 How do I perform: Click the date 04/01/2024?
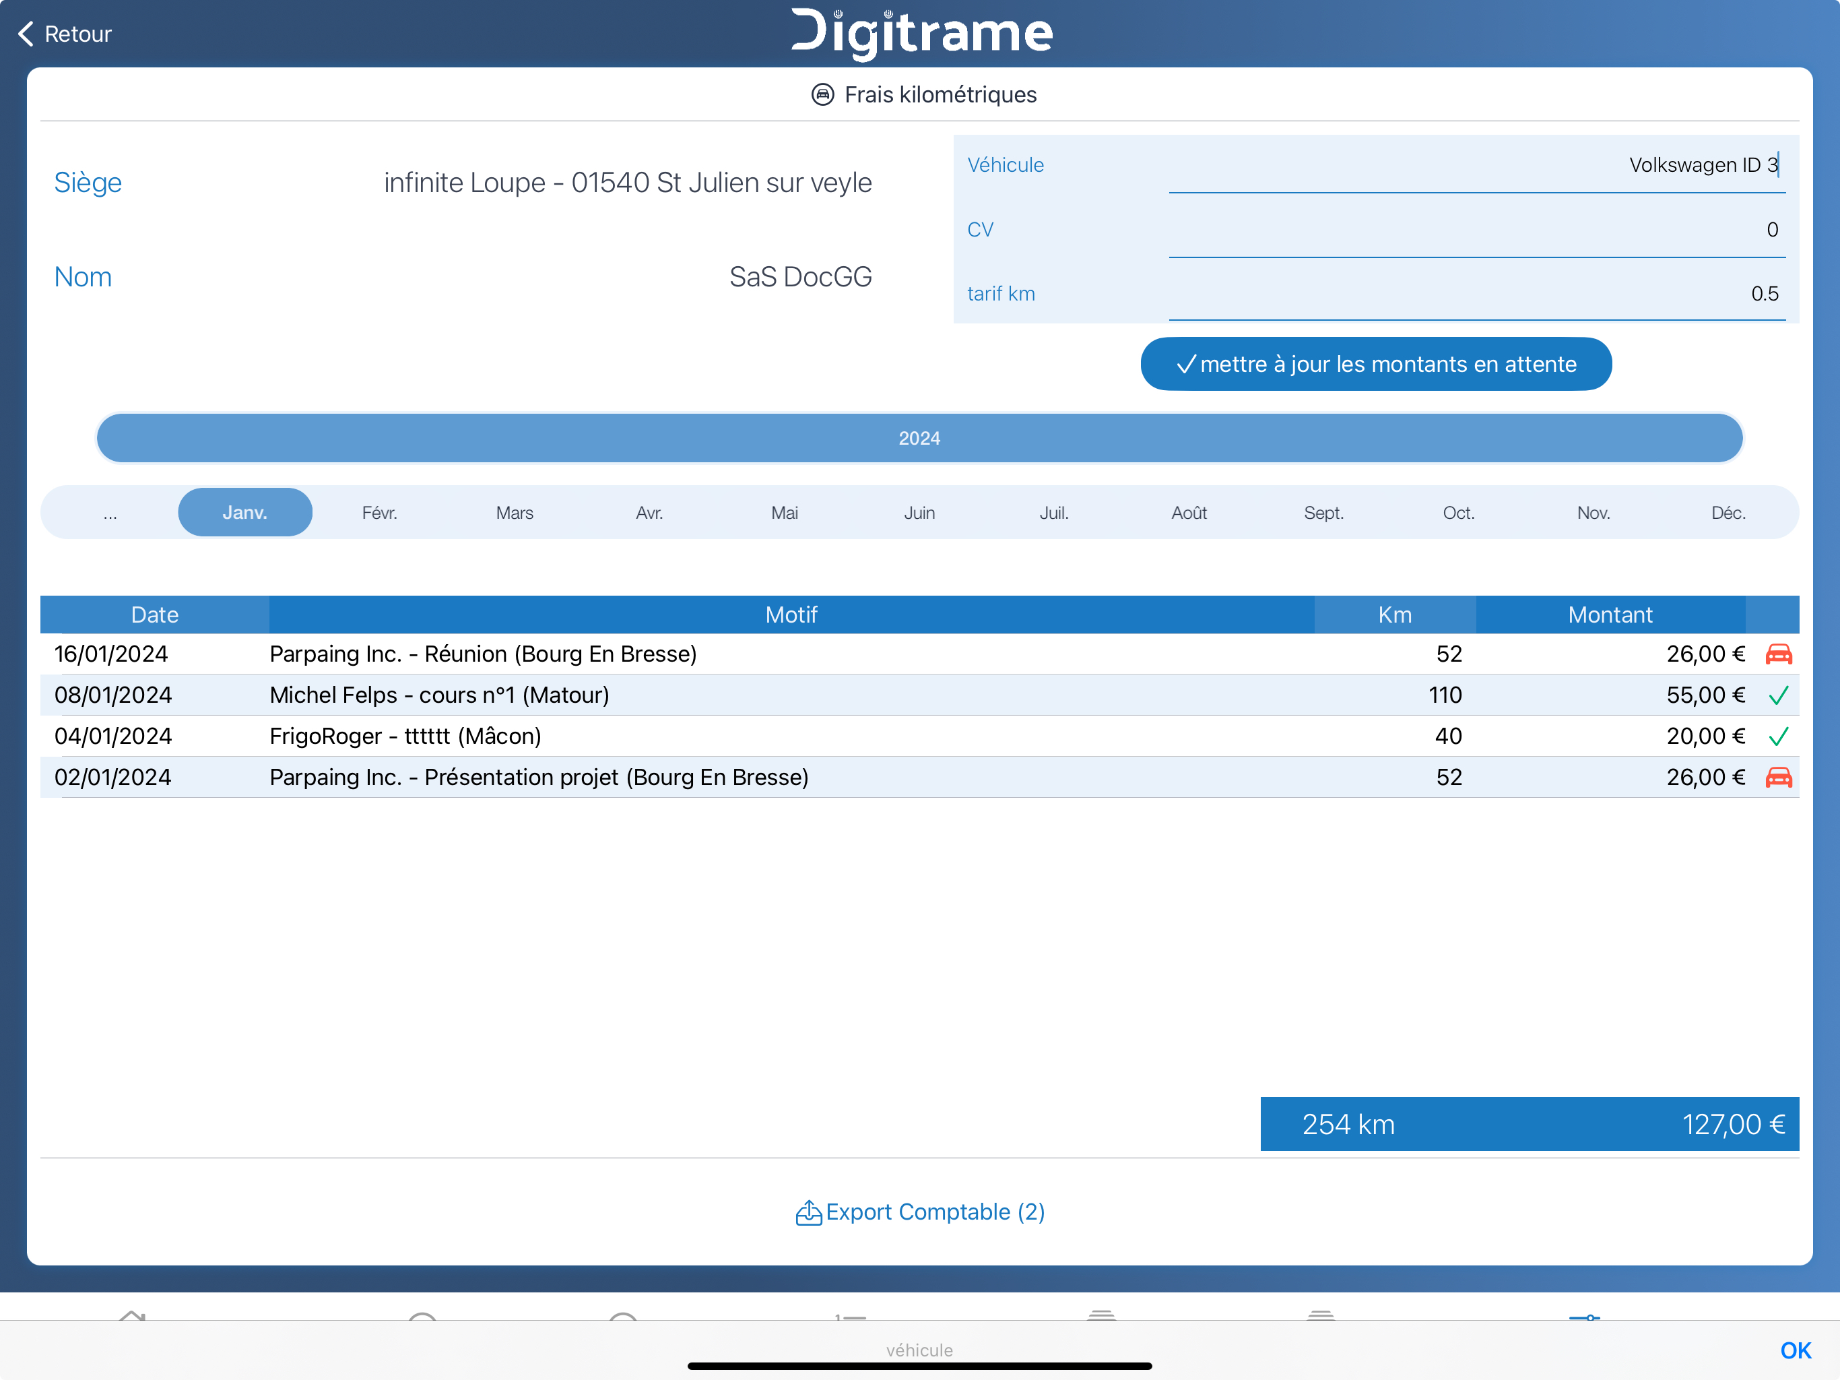pos(113,736)
